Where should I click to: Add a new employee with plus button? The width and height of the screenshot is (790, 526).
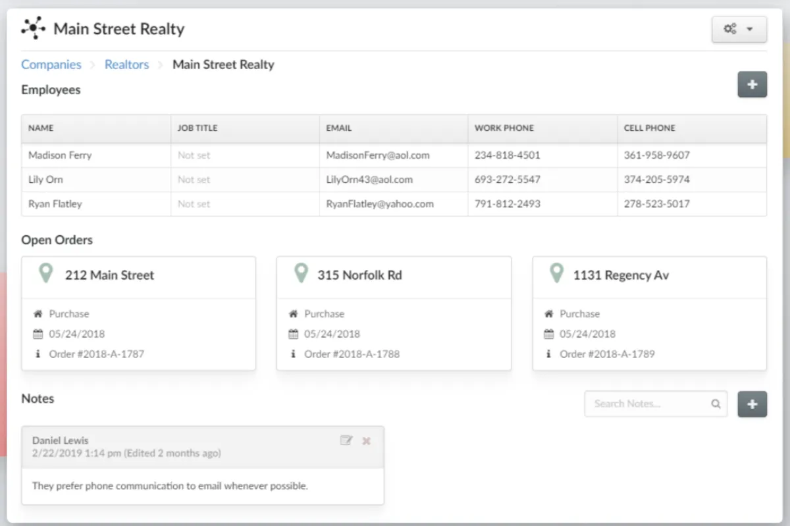(752, 85)
